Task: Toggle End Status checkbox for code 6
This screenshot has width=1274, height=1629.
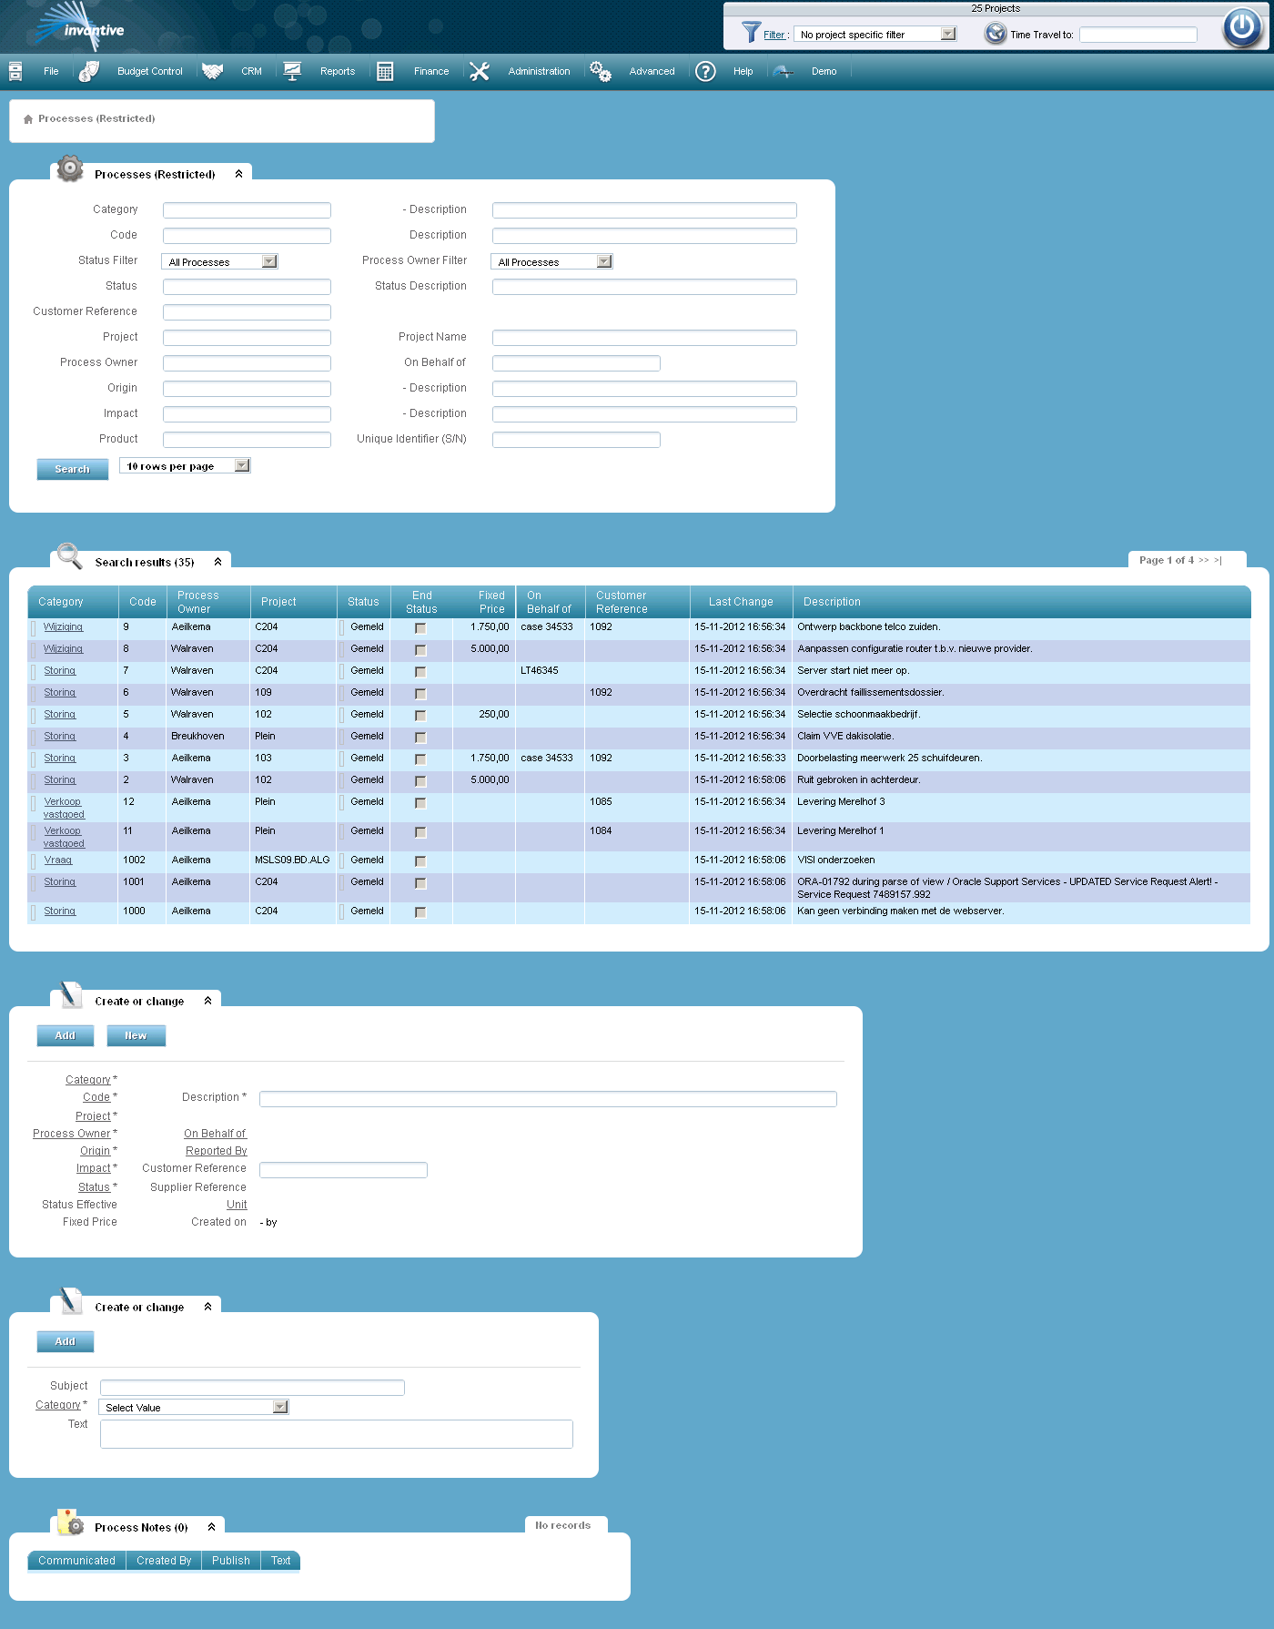Action: click(x=420, y=694)
